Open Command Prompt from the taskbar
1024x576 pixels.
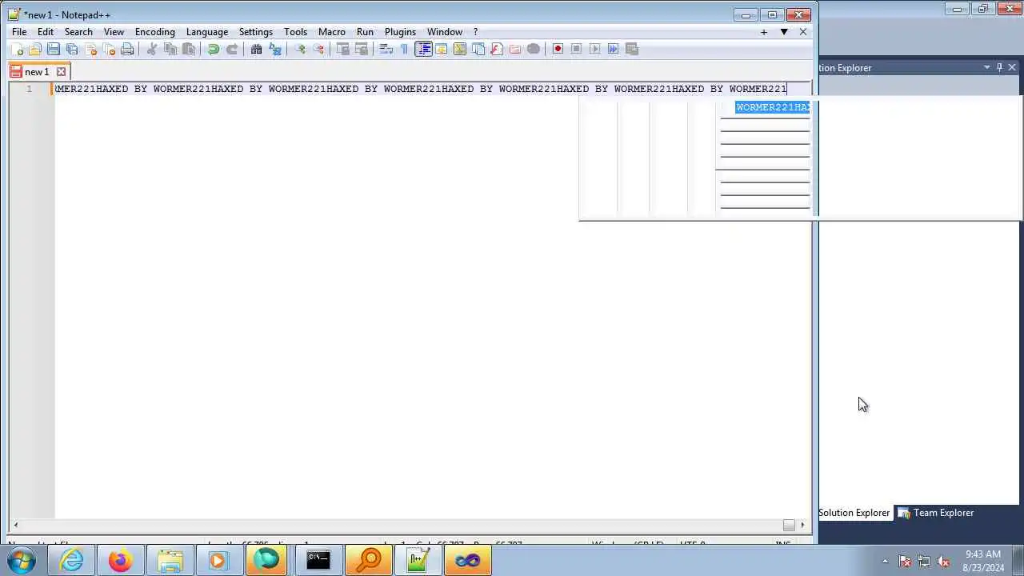pos(318,560)
